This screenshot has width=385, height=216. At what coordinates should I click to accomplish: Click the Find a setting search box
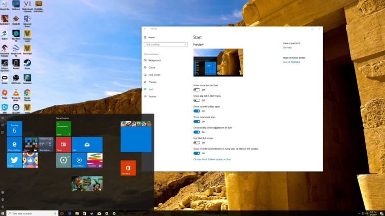(165, 45)
